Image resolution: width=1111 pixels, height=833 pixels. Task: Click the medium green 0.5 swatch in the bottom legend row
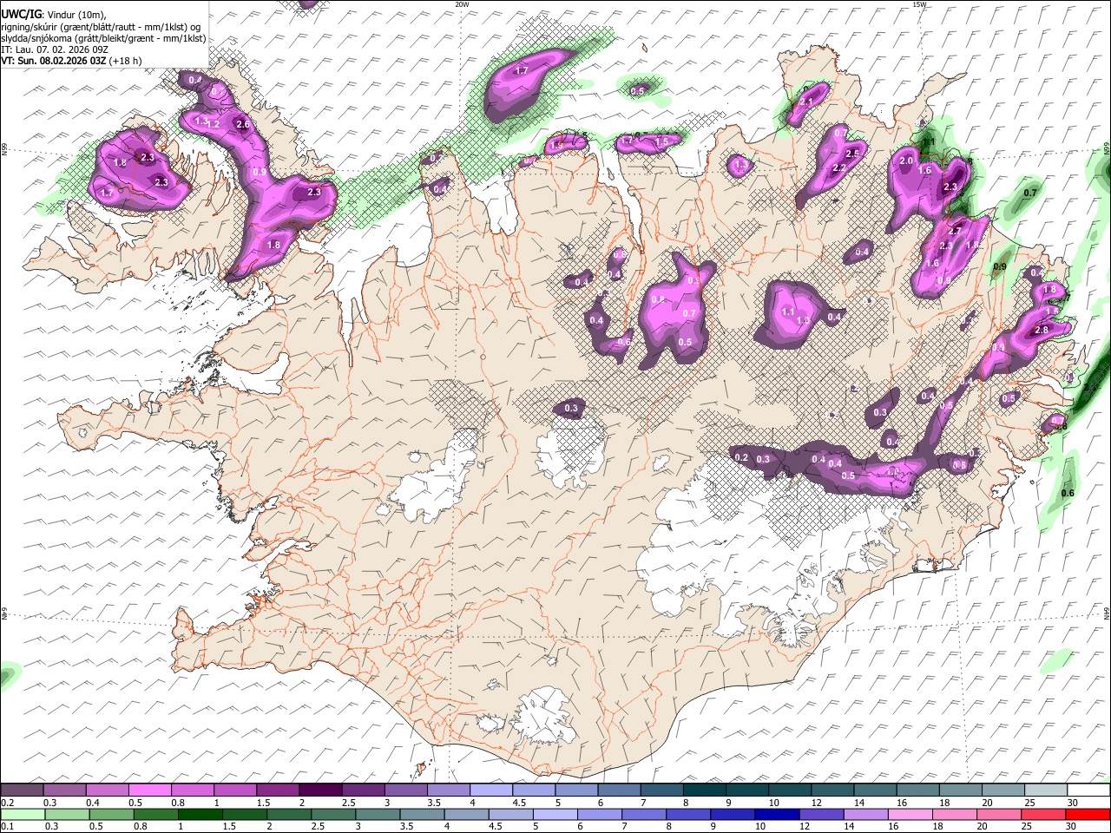[x=112, y=815]
